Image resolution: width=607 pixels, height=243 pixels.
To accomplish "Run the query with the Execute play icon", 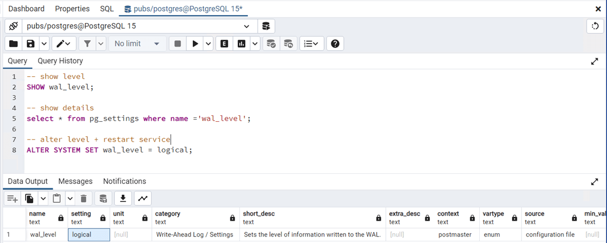I will [195, 44].
